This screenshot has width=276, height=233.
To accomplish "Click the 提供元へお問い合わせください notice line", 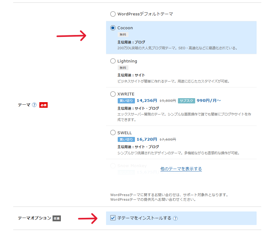I will point(153,199).
